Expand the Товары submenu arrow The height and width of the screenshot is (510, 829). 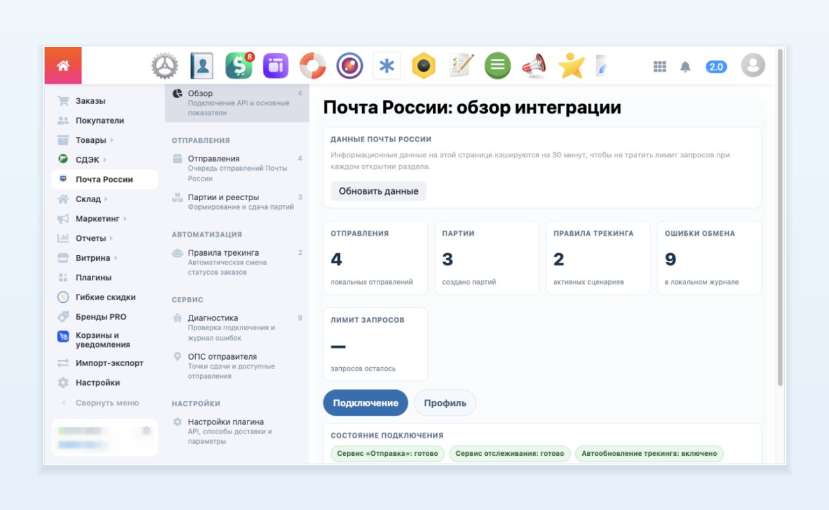(112, 140)
